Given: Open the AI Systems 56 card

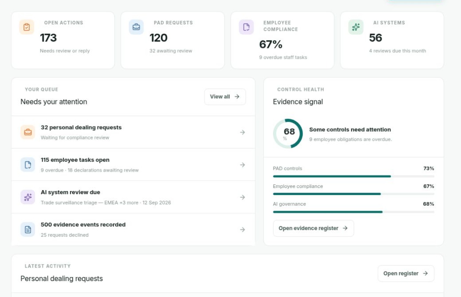Looking at the screenshot, I should coord(392,40).
